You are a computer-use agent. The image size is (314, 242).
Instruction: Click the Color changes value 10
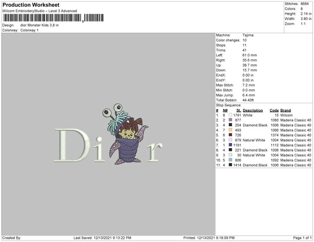point(244,40)
